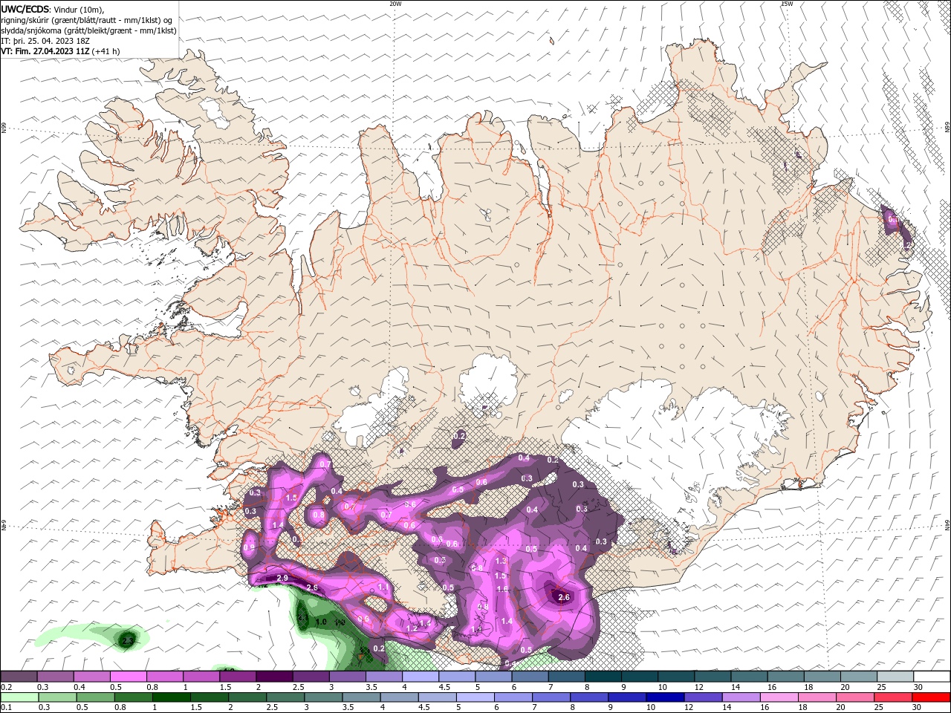Select the violet 12 swatch, lower legend row

click(702, 697)
